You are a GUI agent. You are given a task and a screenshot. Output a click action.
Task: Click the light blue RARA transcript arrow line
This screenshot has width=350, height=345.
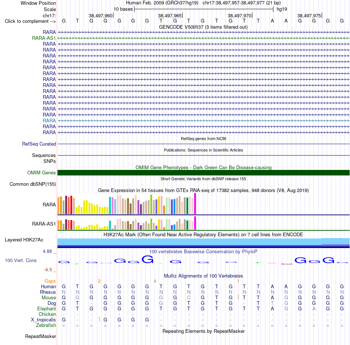coord(204,121)
